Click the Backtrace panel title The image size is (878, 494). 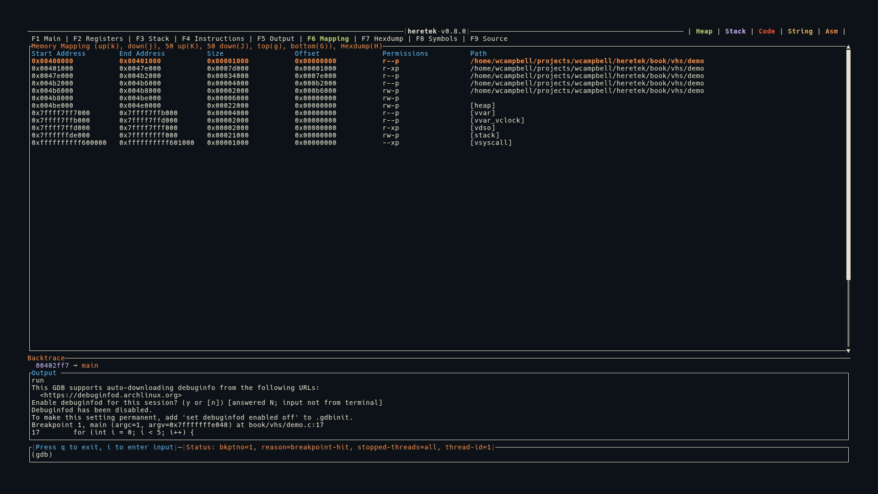point(46,358)
